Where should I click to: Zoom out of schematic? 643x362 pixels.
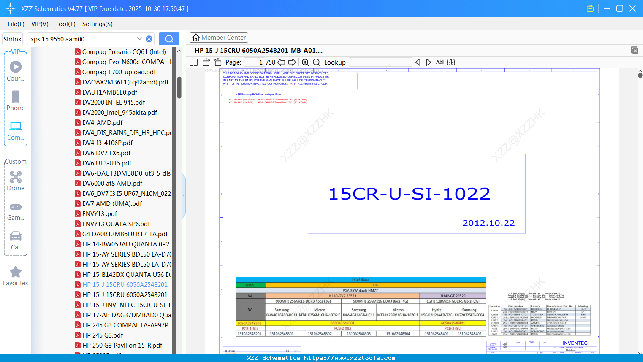[x=316, y=62]
